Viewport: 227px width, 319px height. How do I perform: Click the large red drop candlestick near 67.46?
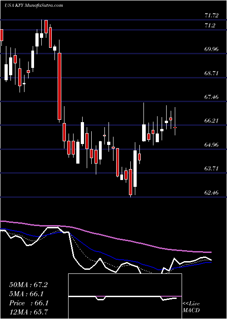[59, 86]
